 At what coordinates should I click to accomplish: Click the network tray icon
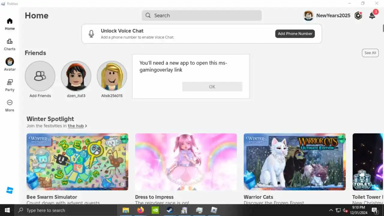click(x=338, y=210)
